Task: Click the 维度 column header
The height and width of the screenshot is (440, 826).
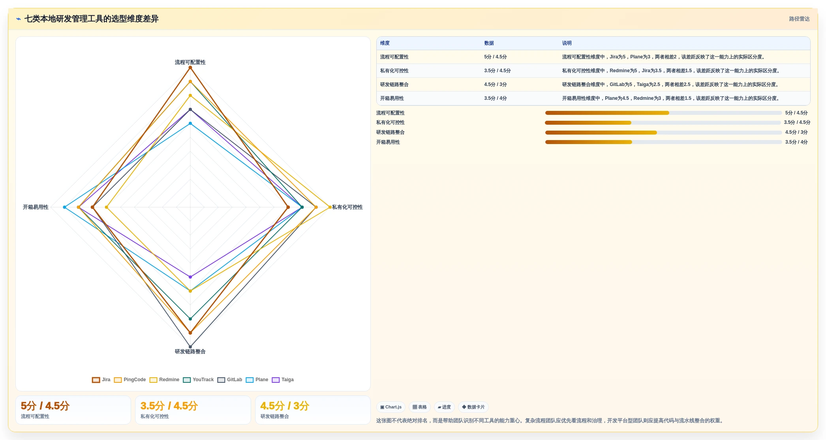Action: click(385, 43)
